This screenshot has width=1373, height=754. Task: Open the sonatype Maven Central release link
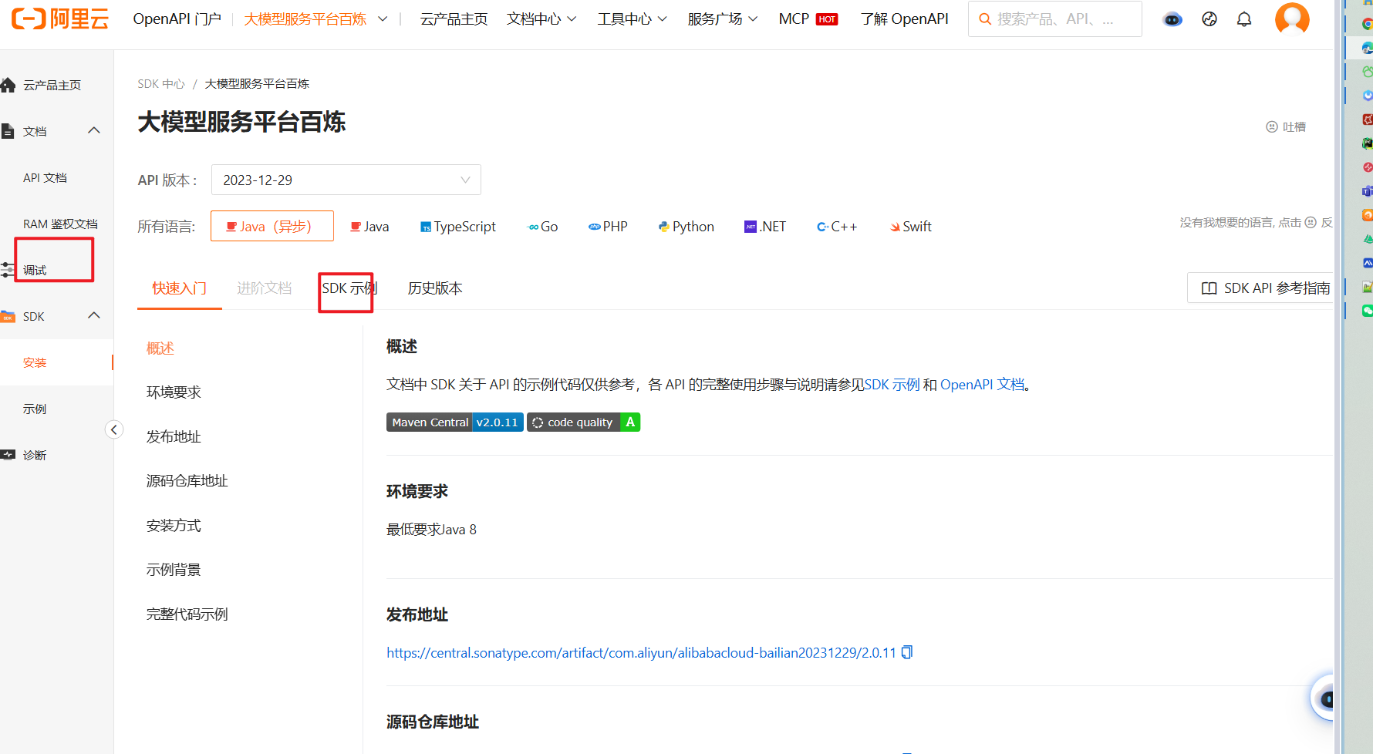coord(640,652)
